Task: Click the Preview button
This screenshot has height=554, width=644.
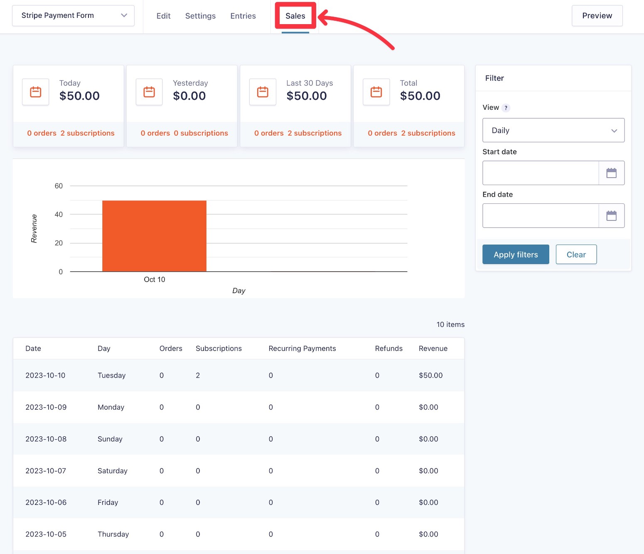Action: [597, 15]
